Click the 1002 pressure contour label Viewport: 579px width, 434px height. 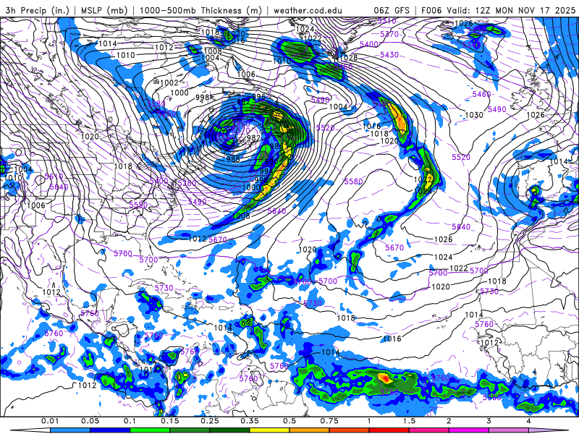[169, 82]
